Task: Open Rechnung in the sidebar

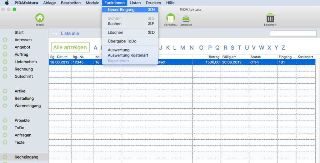Action: point(24,69)
